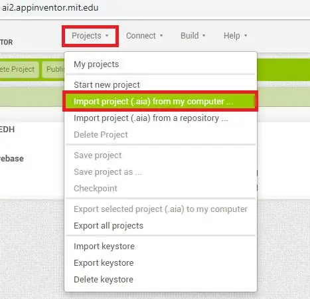Click the Checkpoint menu entry

(x=161, y=189)
